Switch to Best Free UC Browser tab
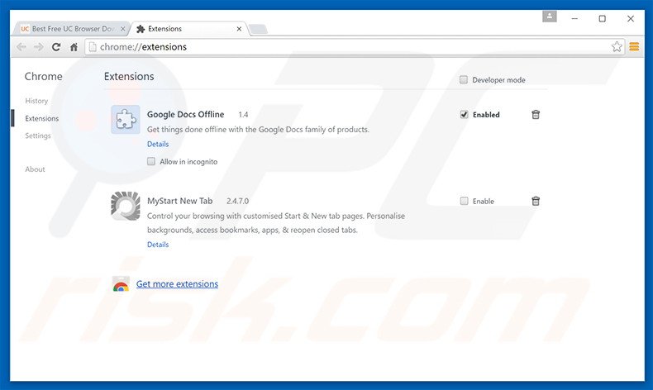The height and width of the screenshot is (390, 653). pos(73,29)
